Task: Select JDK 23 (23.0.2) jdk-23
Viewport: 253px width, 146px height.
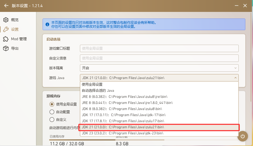Action: (x=159, y=133)
